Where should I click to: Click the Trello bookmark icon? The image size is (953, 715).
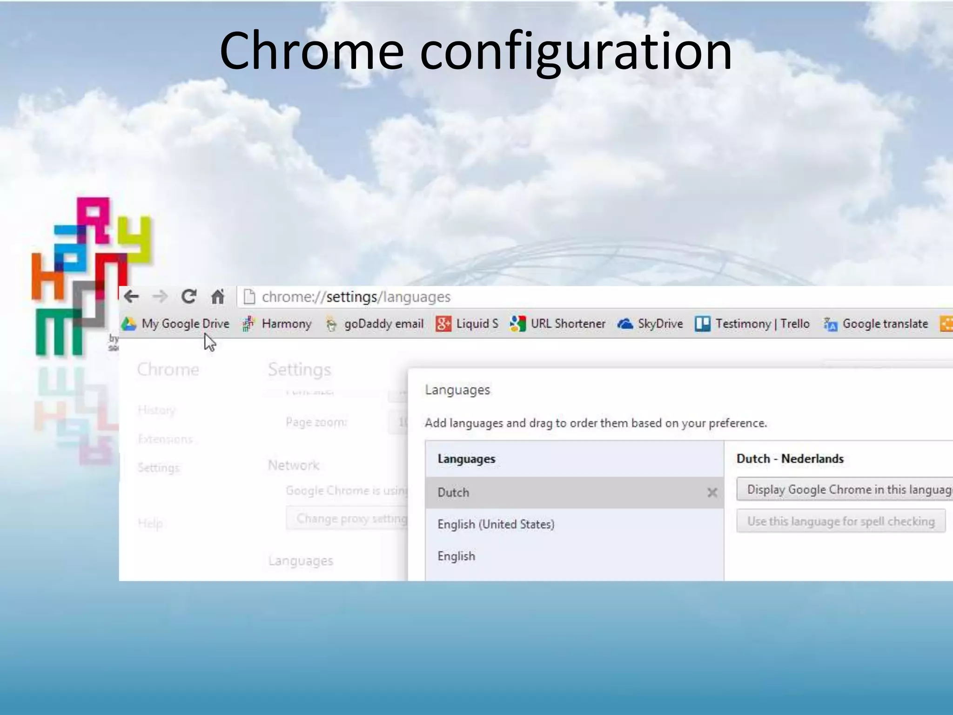click(702, 324)
